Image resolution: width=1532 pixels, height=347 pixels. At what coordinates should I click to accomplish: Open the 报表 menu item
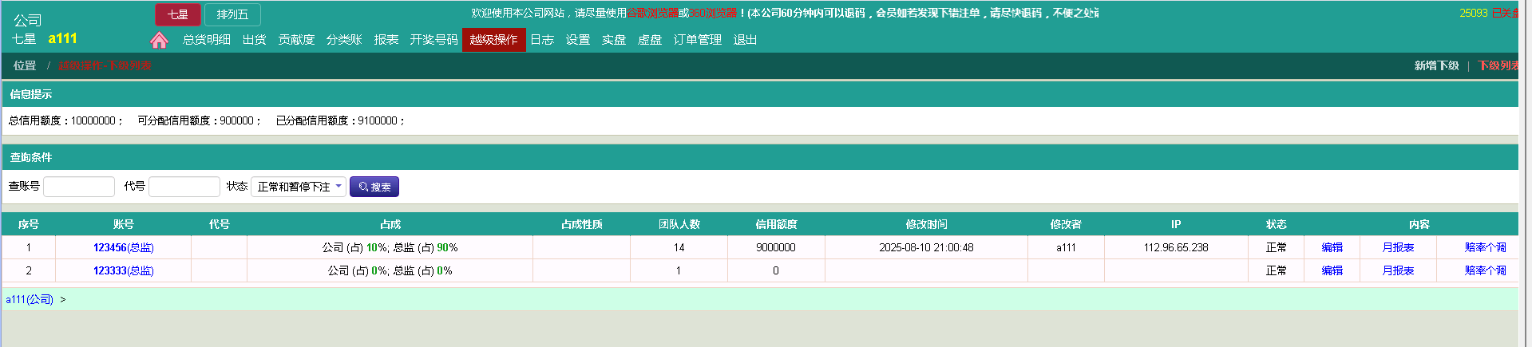[x=386, y=40]
